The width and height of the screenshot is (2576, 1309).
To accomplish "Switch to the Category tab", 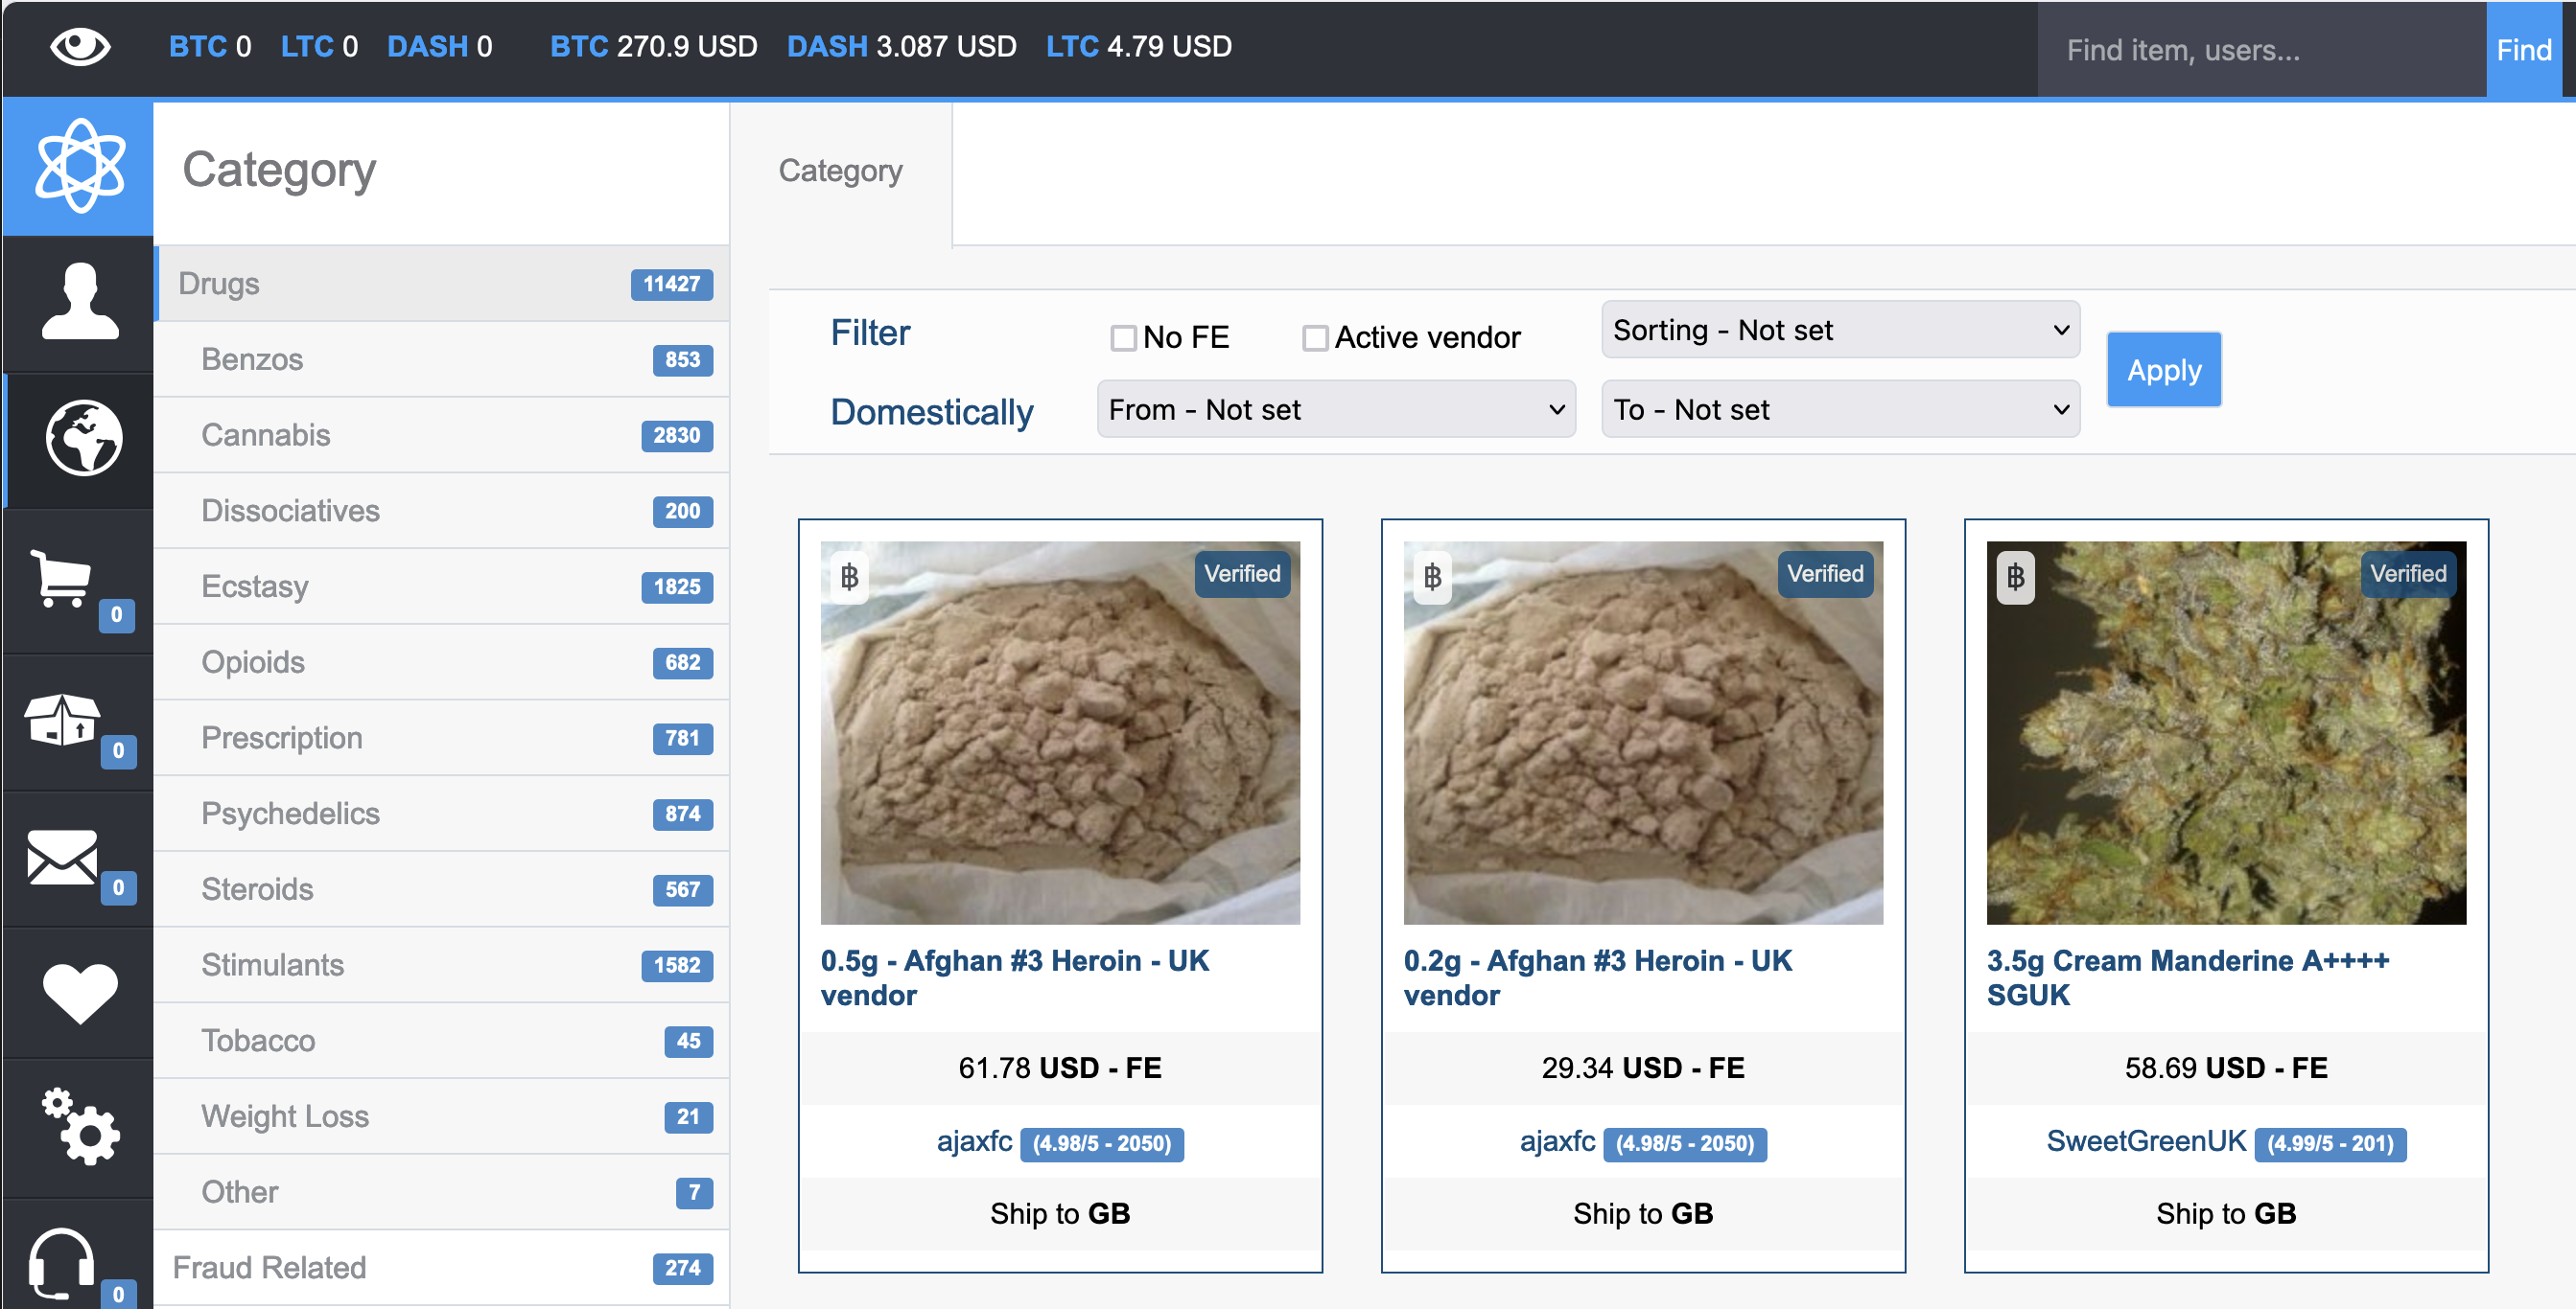I will click(x=840, y=171).
